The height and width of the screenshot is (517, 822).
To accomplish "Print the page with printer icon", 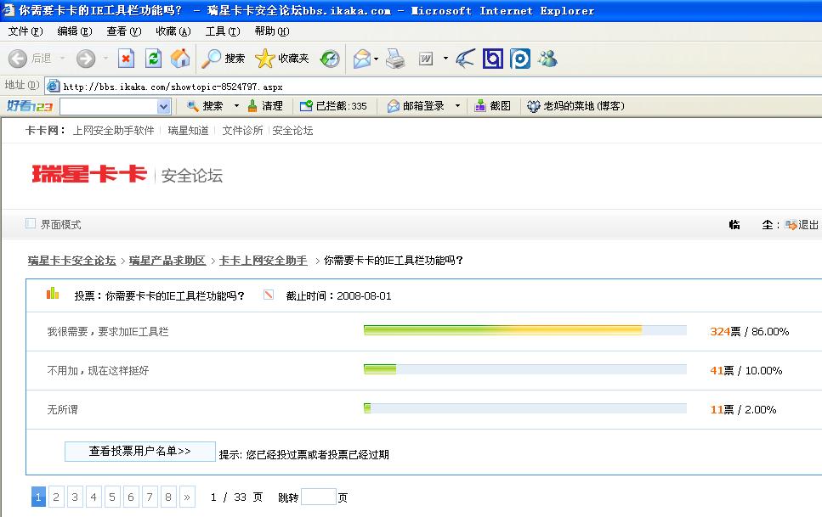I will point(395,59).
